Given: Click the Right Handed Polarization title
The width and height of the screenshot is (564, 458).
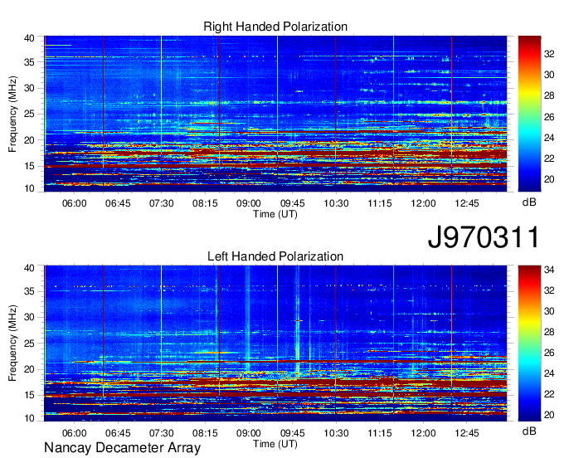Looking at the screenshot, I should pyautogui.click(x=275, y=27).
